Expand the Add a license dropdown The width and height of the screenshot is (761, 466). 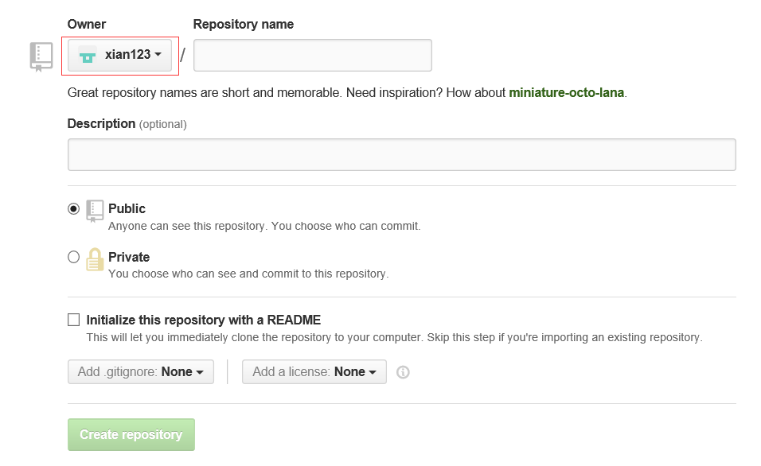[314, 372]
